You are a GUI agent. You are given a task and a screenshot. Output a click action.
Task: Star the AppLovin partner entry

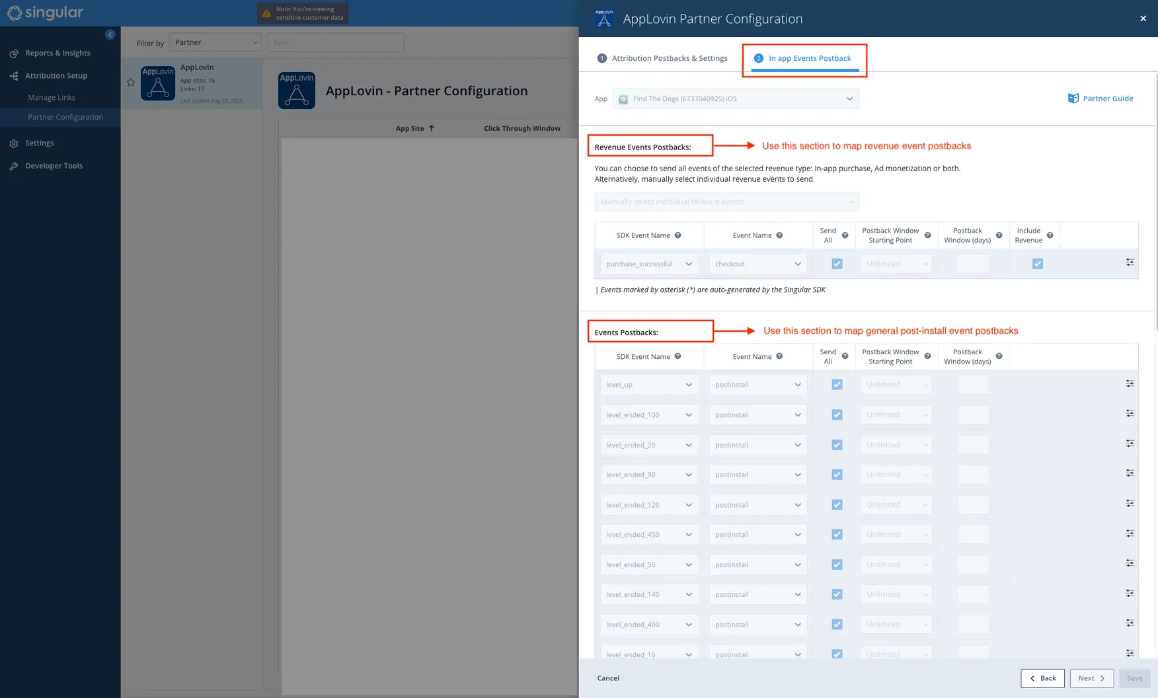pyautogui.click(x=130, y=83)
